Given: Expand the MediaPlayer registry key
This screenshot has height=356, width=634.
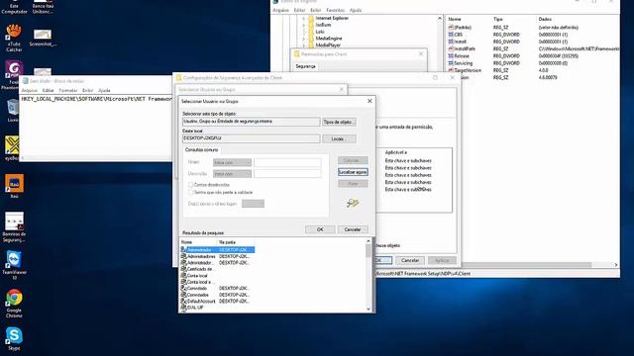Looking at the screenshot, I should coord(304,45).
